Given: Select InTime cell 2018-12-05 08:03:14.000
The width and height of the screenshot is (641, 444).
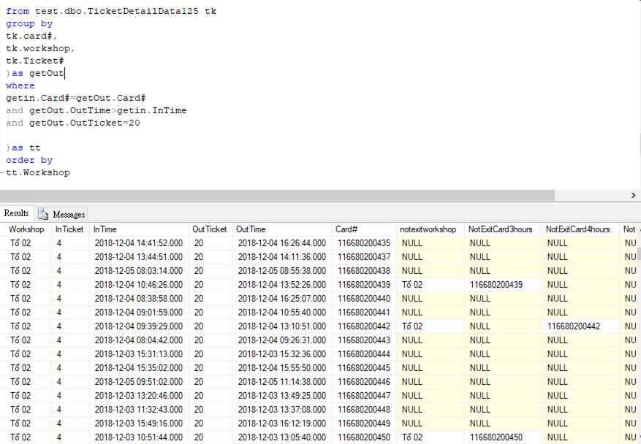Looking at the screenshot, I should [x=139, y=271].
